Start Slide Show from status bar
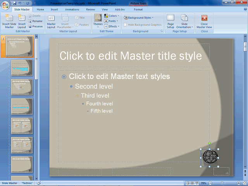The image size is (248, 186). click(x=197, y=183)
